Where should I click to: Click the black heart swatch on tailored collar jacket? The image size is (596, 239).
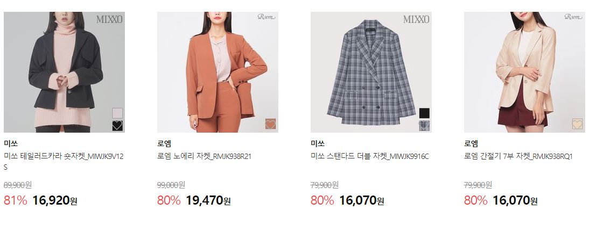tap(117, 126)
